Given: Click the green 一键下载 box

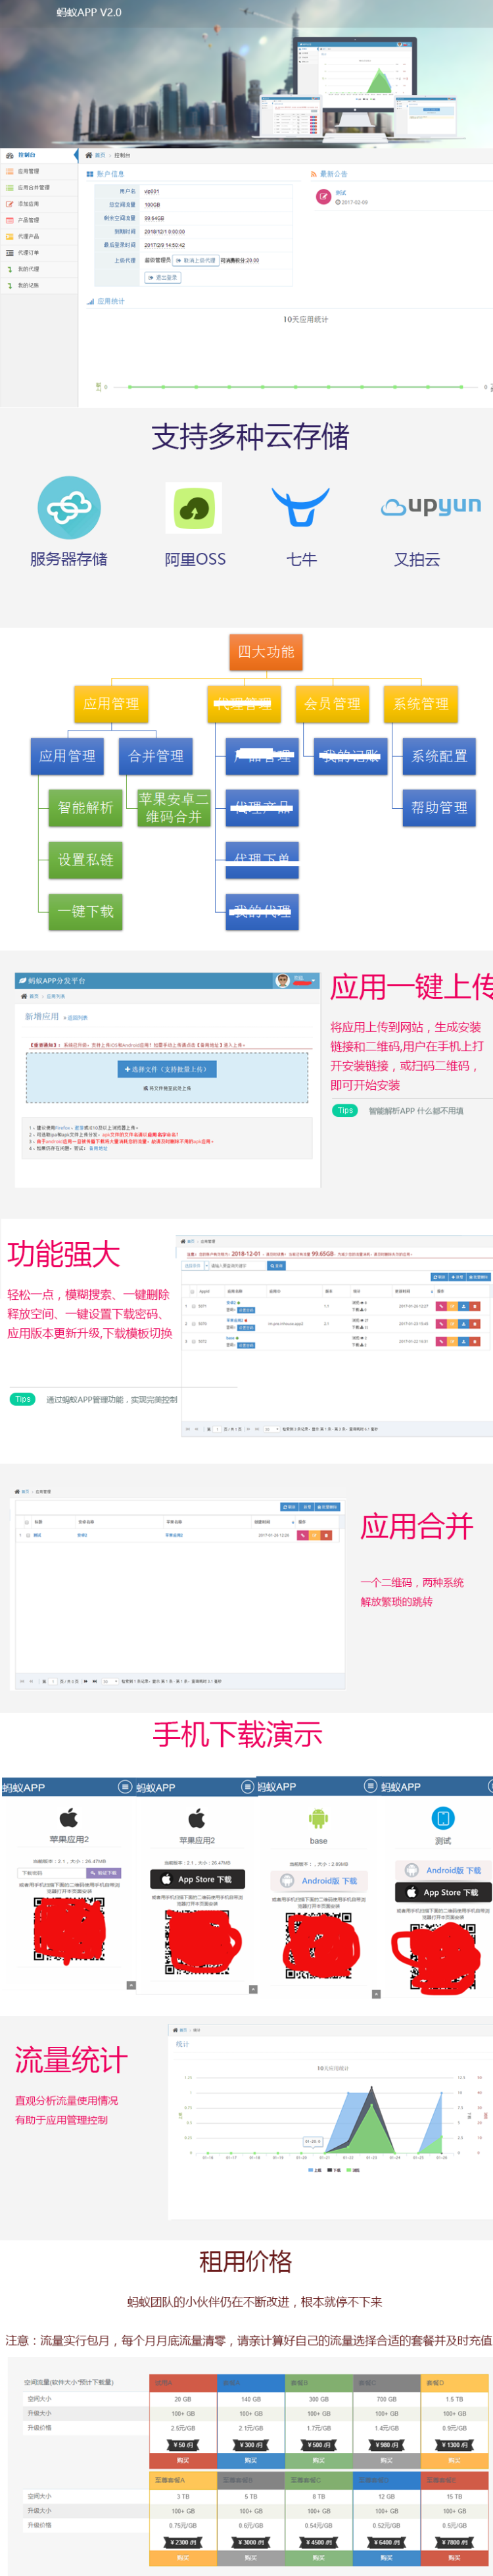Looking at the screenshot, I should click(x=86, y=912).
